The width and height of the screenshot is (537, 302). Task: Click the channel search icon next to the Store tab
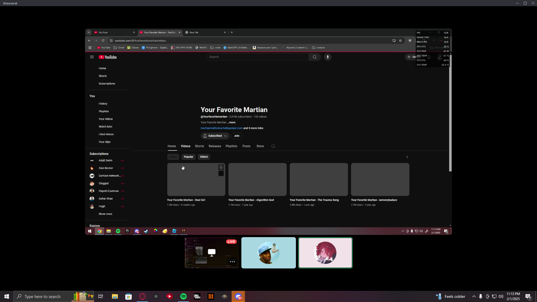273,146
